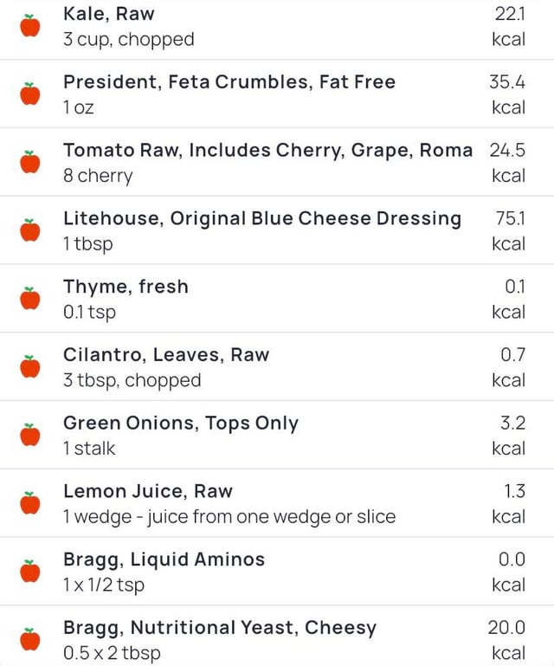Tap the 75.1 kcal value for Blue Cheese Dressing
Image resolution: width=554 pixels, height=666 pixels.
coord(509,230)
